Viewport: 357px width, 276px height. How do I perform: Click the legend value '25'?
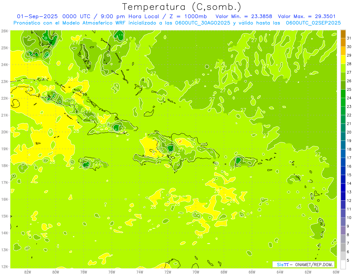point(349,90)
